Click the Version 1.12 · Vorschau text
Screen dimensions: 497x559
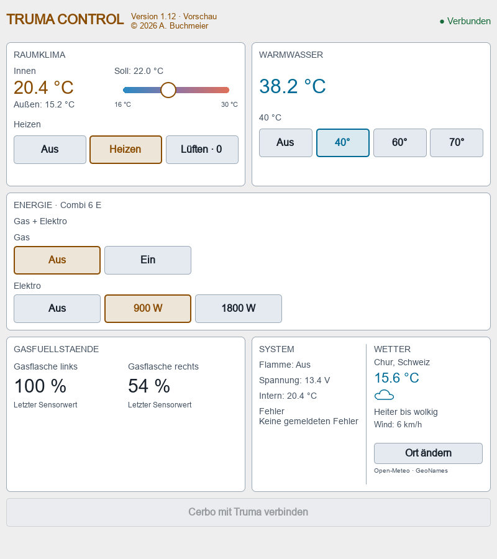(x=174, y=17)
